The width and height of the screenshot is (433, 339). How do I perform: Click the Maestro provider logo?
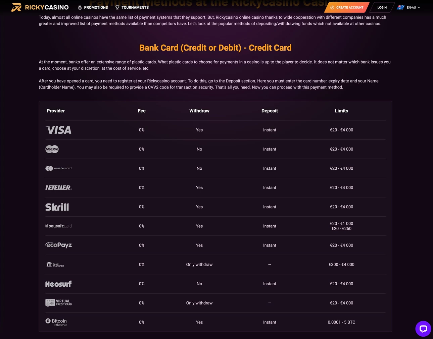[x=52, y=149]
